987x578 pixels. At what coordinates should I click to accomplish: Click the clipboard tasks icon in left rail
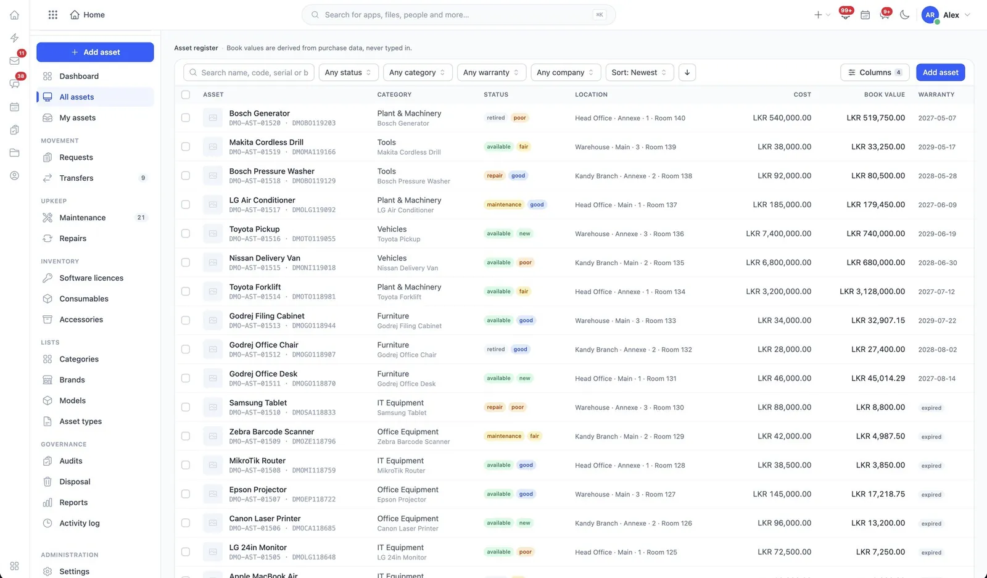14,130
